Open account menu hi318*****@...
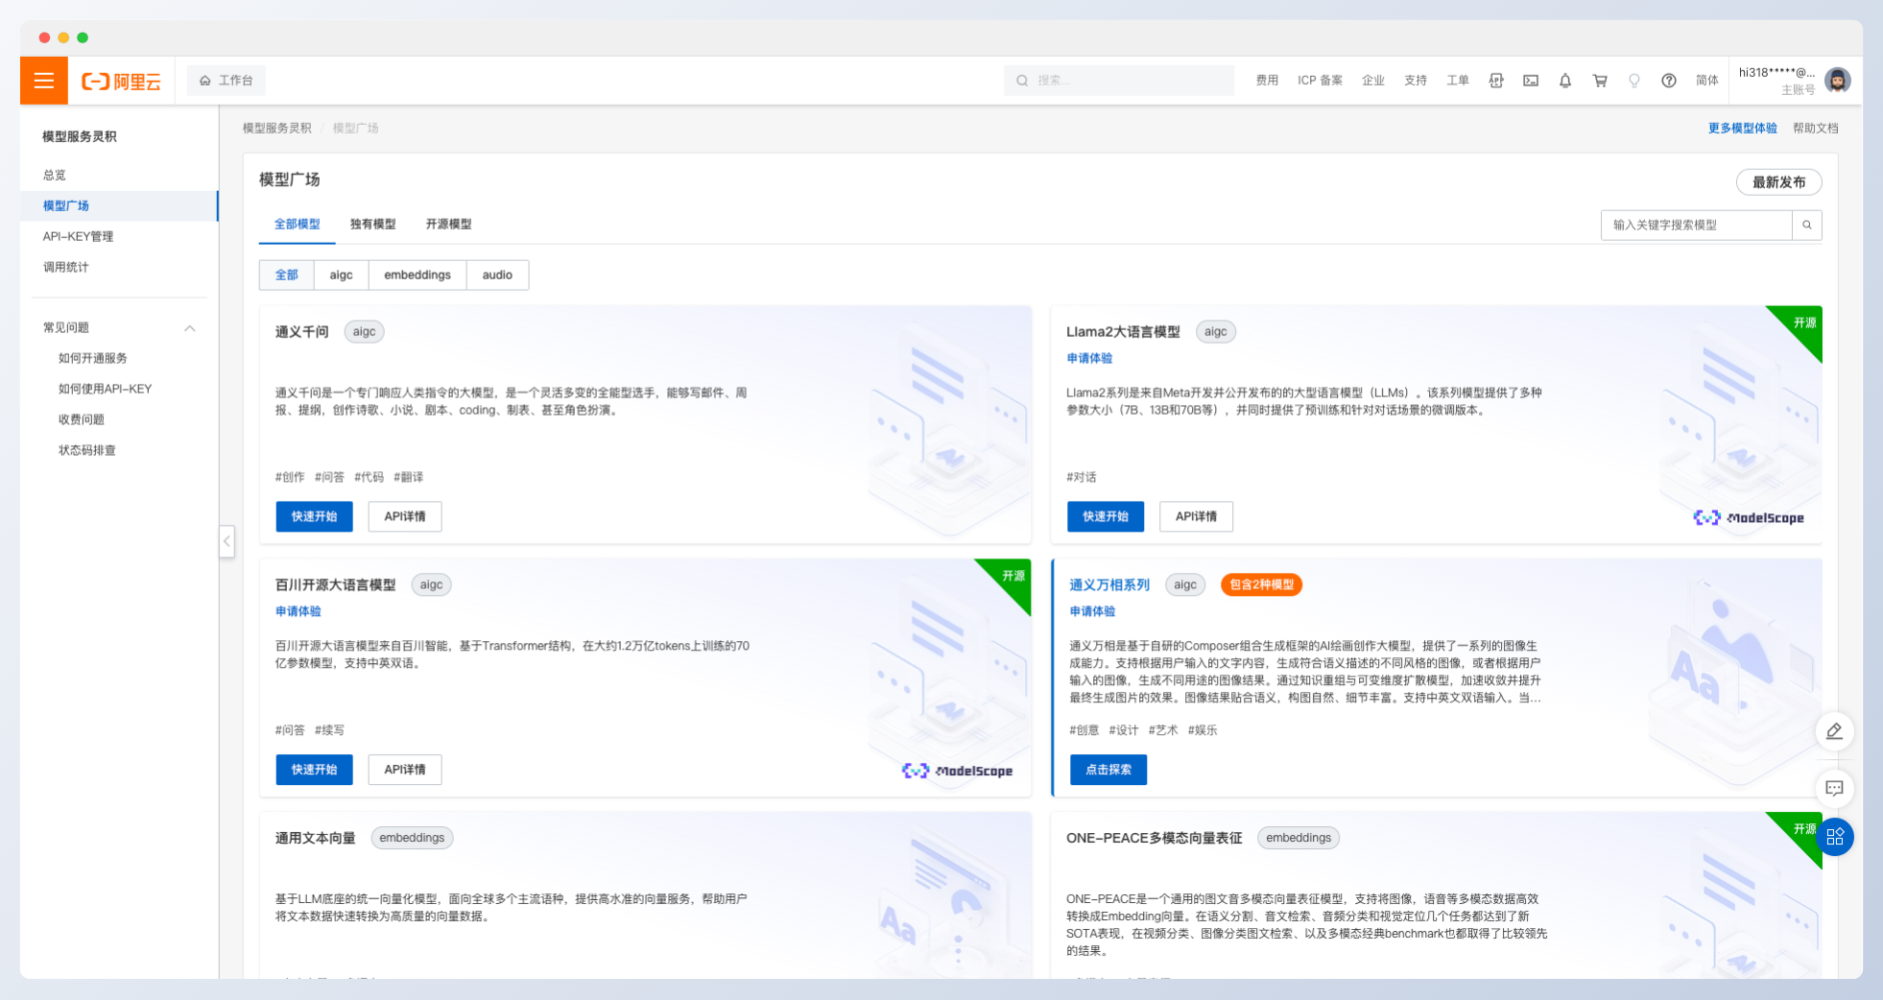Image resolution: width=1883 pixels, height=1000 pixels. coord(1776,81)
